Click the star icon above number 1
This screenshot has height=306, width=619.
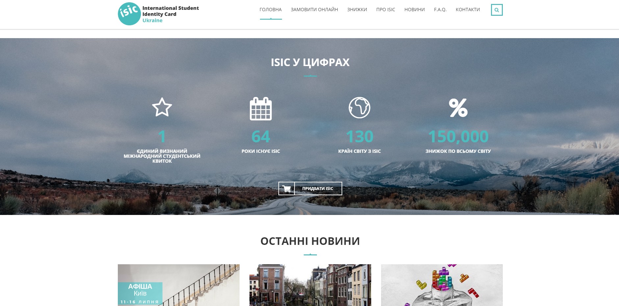[x=162, y=107]
